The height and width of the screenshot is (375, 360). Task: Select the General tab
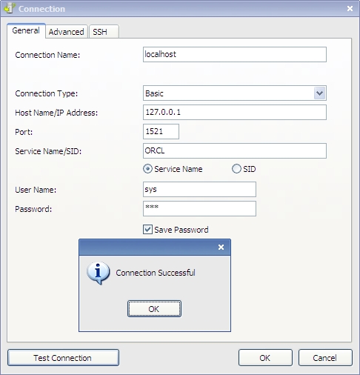[26, 30]
